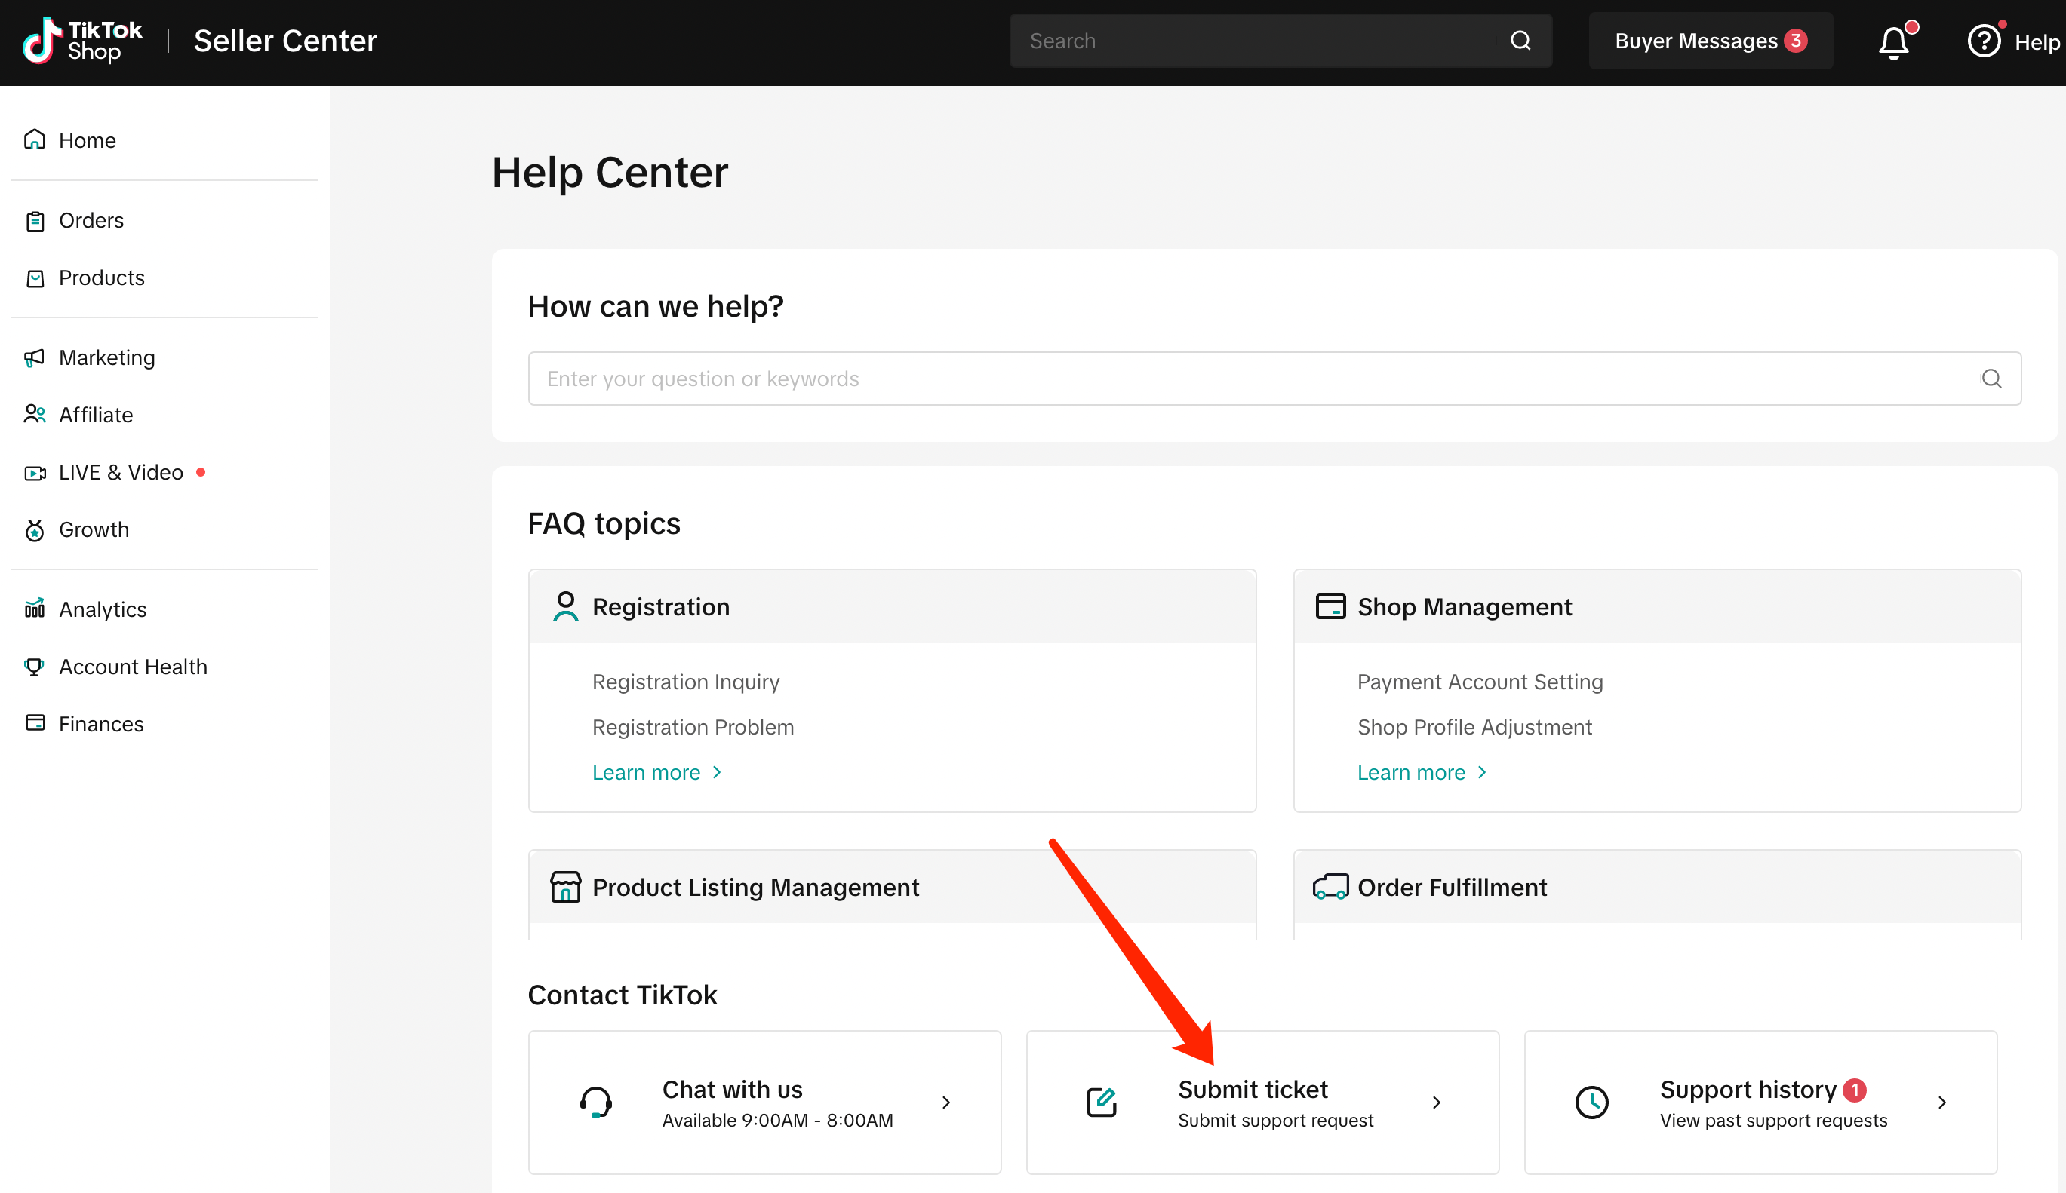Click the Order Fulfillment truck icon
Screen dimensions: 2066x1193
point(1330,888)
